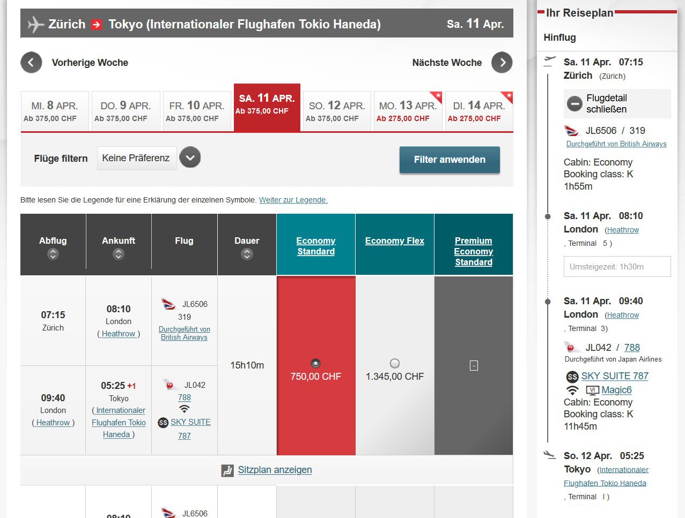Open SKY SUITE 787 link in table
The height and width of the screenshot is (518, 685).
coord(190,429)
